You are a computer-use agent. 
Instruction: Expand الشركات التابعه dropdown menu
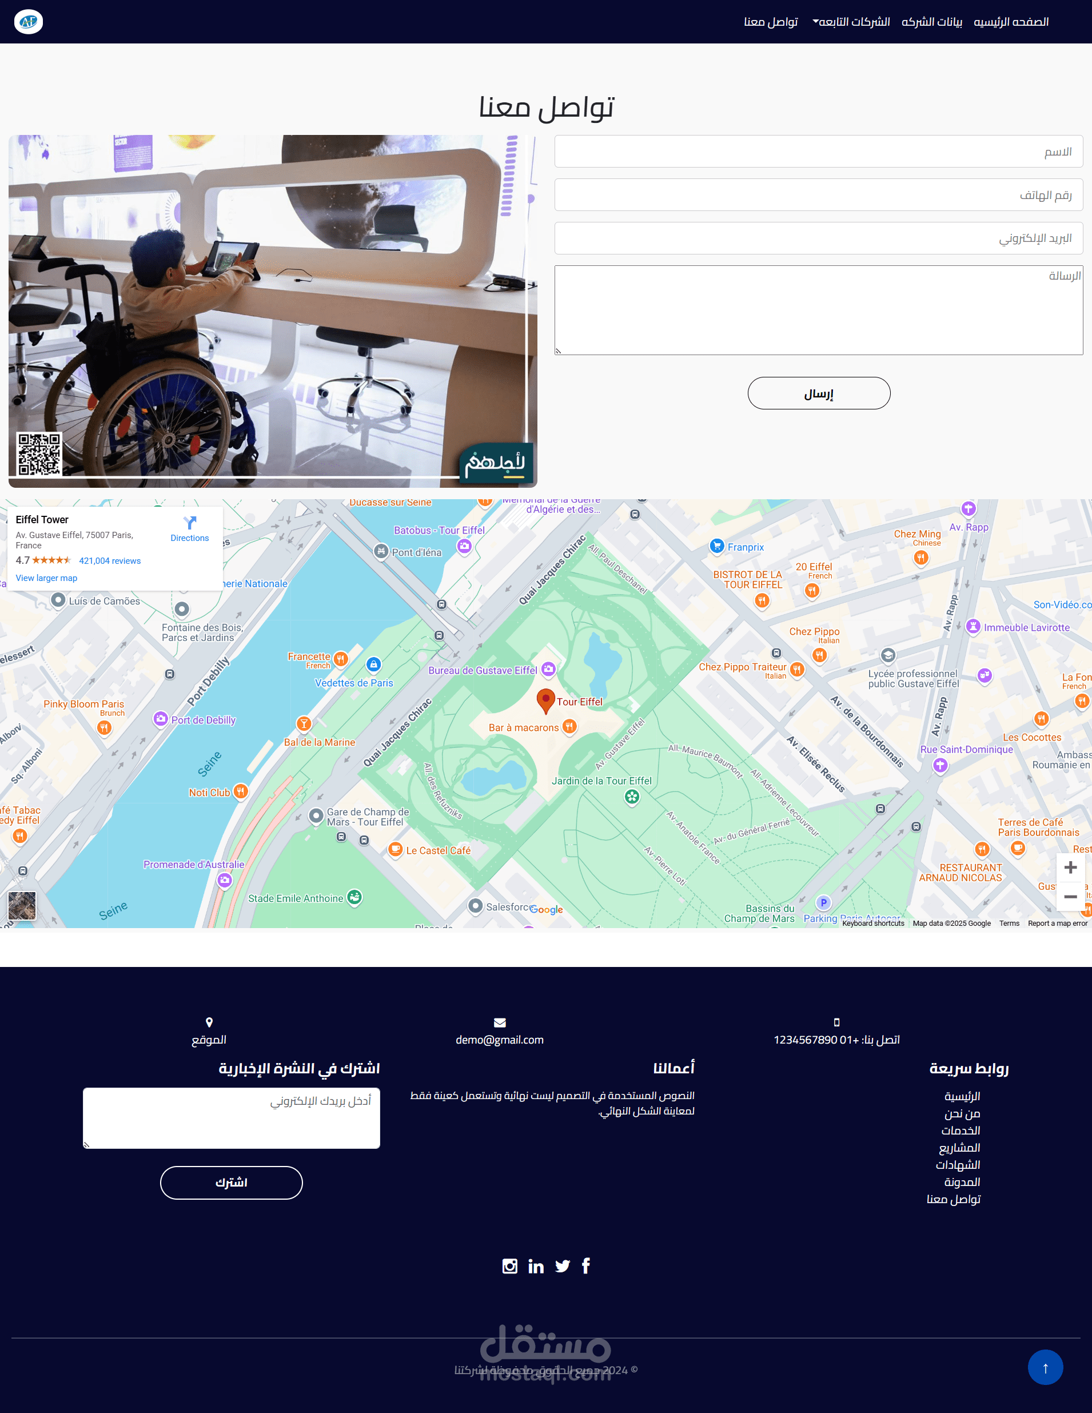click(x=851, y=22)
